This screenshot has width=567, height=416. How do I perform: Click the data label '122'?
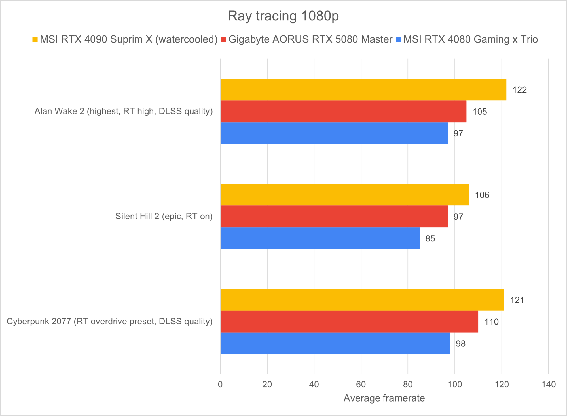pos(520,90)
